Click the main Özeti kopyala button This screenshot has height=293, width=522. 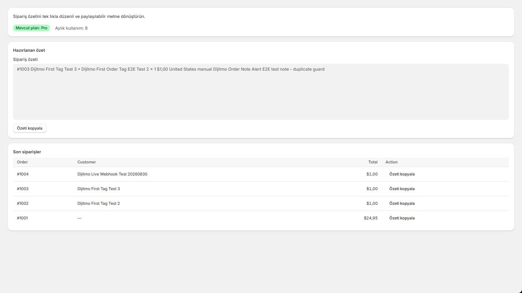[30, 128]
